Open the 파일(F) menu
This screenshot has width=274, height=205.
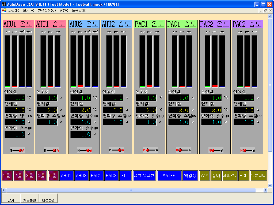point(14,11)
